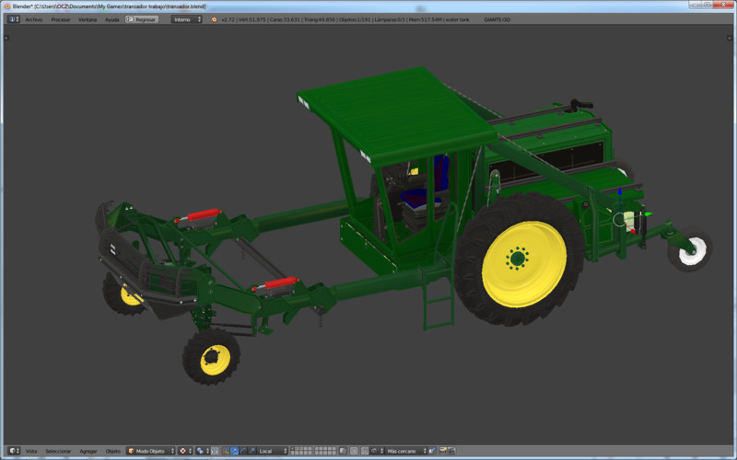
Task: Open the viewport shading selector
Action: coord(185,451)
